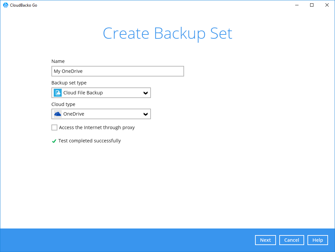This screenshot has width=335, height=252.
Task: Maximize the CloudBacko Go window
Action: 312,5
